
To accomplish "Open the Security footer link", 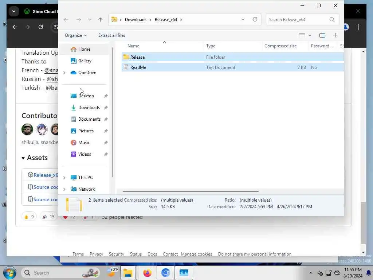I will click(117, 254).
